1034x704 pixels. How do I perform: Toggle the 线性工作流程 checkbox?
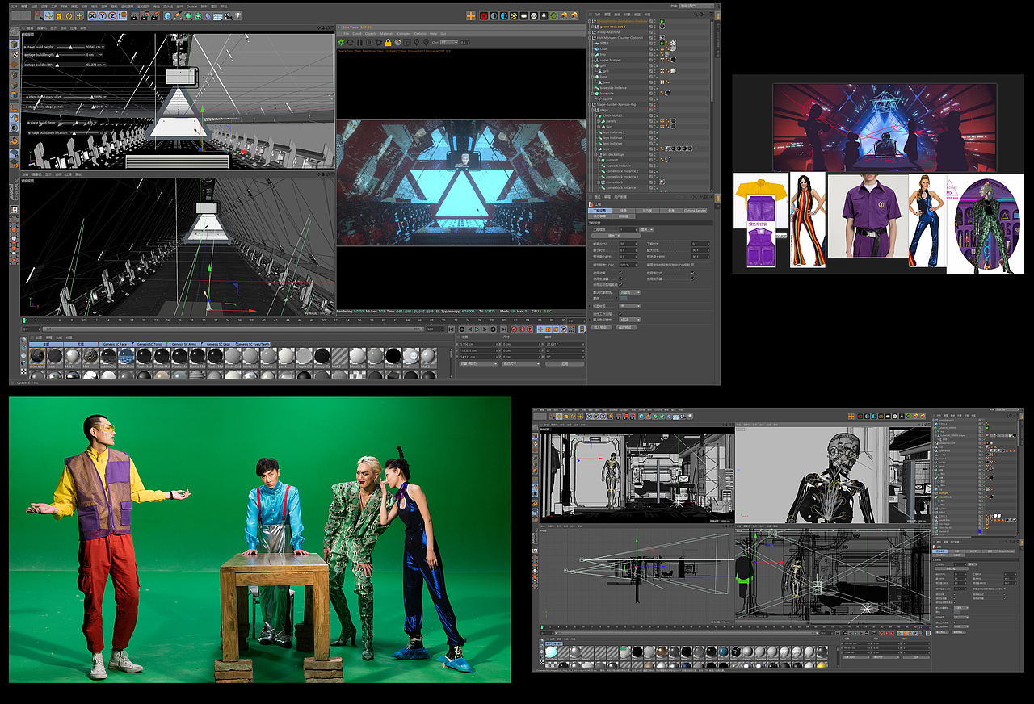click(x=620, y=313)
